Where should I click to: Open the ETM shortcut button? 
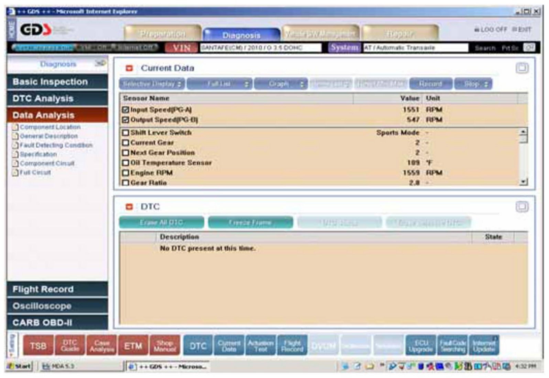133,345
